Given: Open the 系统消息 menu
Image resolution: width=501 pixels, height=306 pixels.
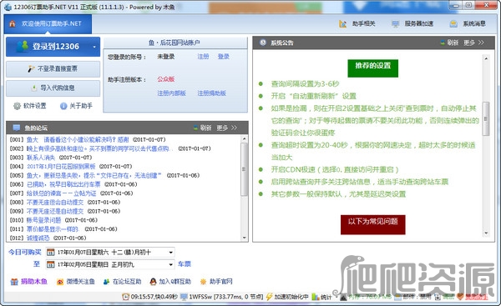Looking at the screenshot, I should [468, 23].
